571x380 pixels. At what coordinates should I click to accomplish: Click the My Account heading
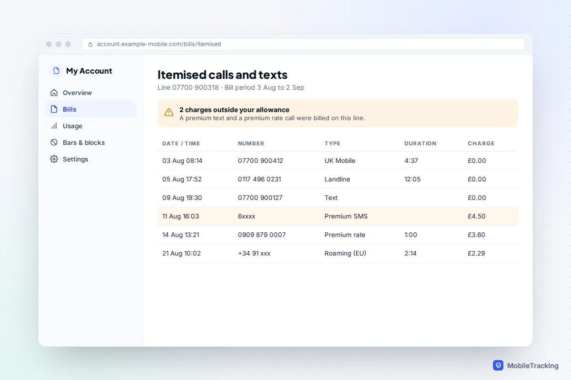click(89, 71)
